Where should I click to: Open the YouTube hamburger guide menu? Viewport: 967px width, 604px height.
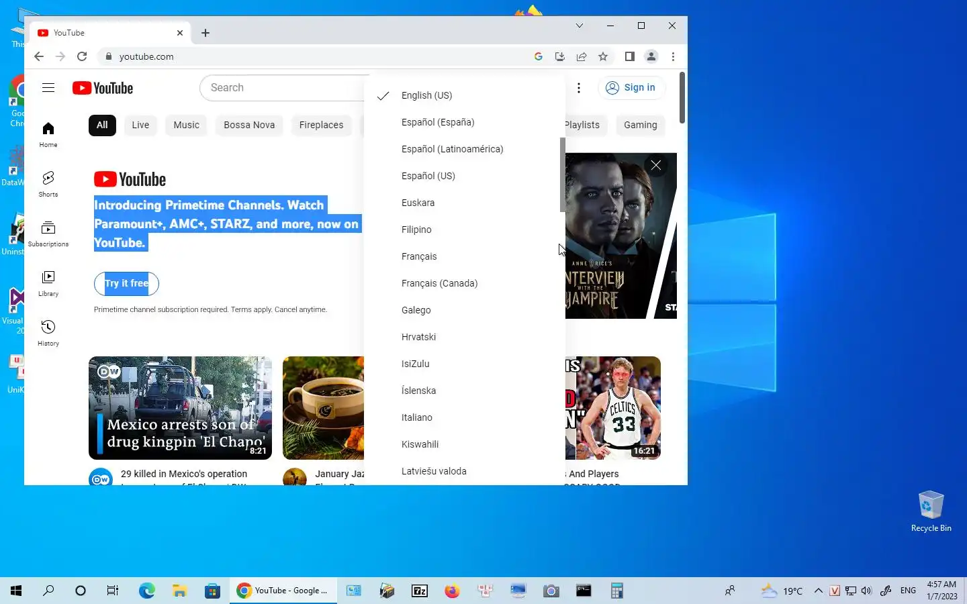(48, 88)
